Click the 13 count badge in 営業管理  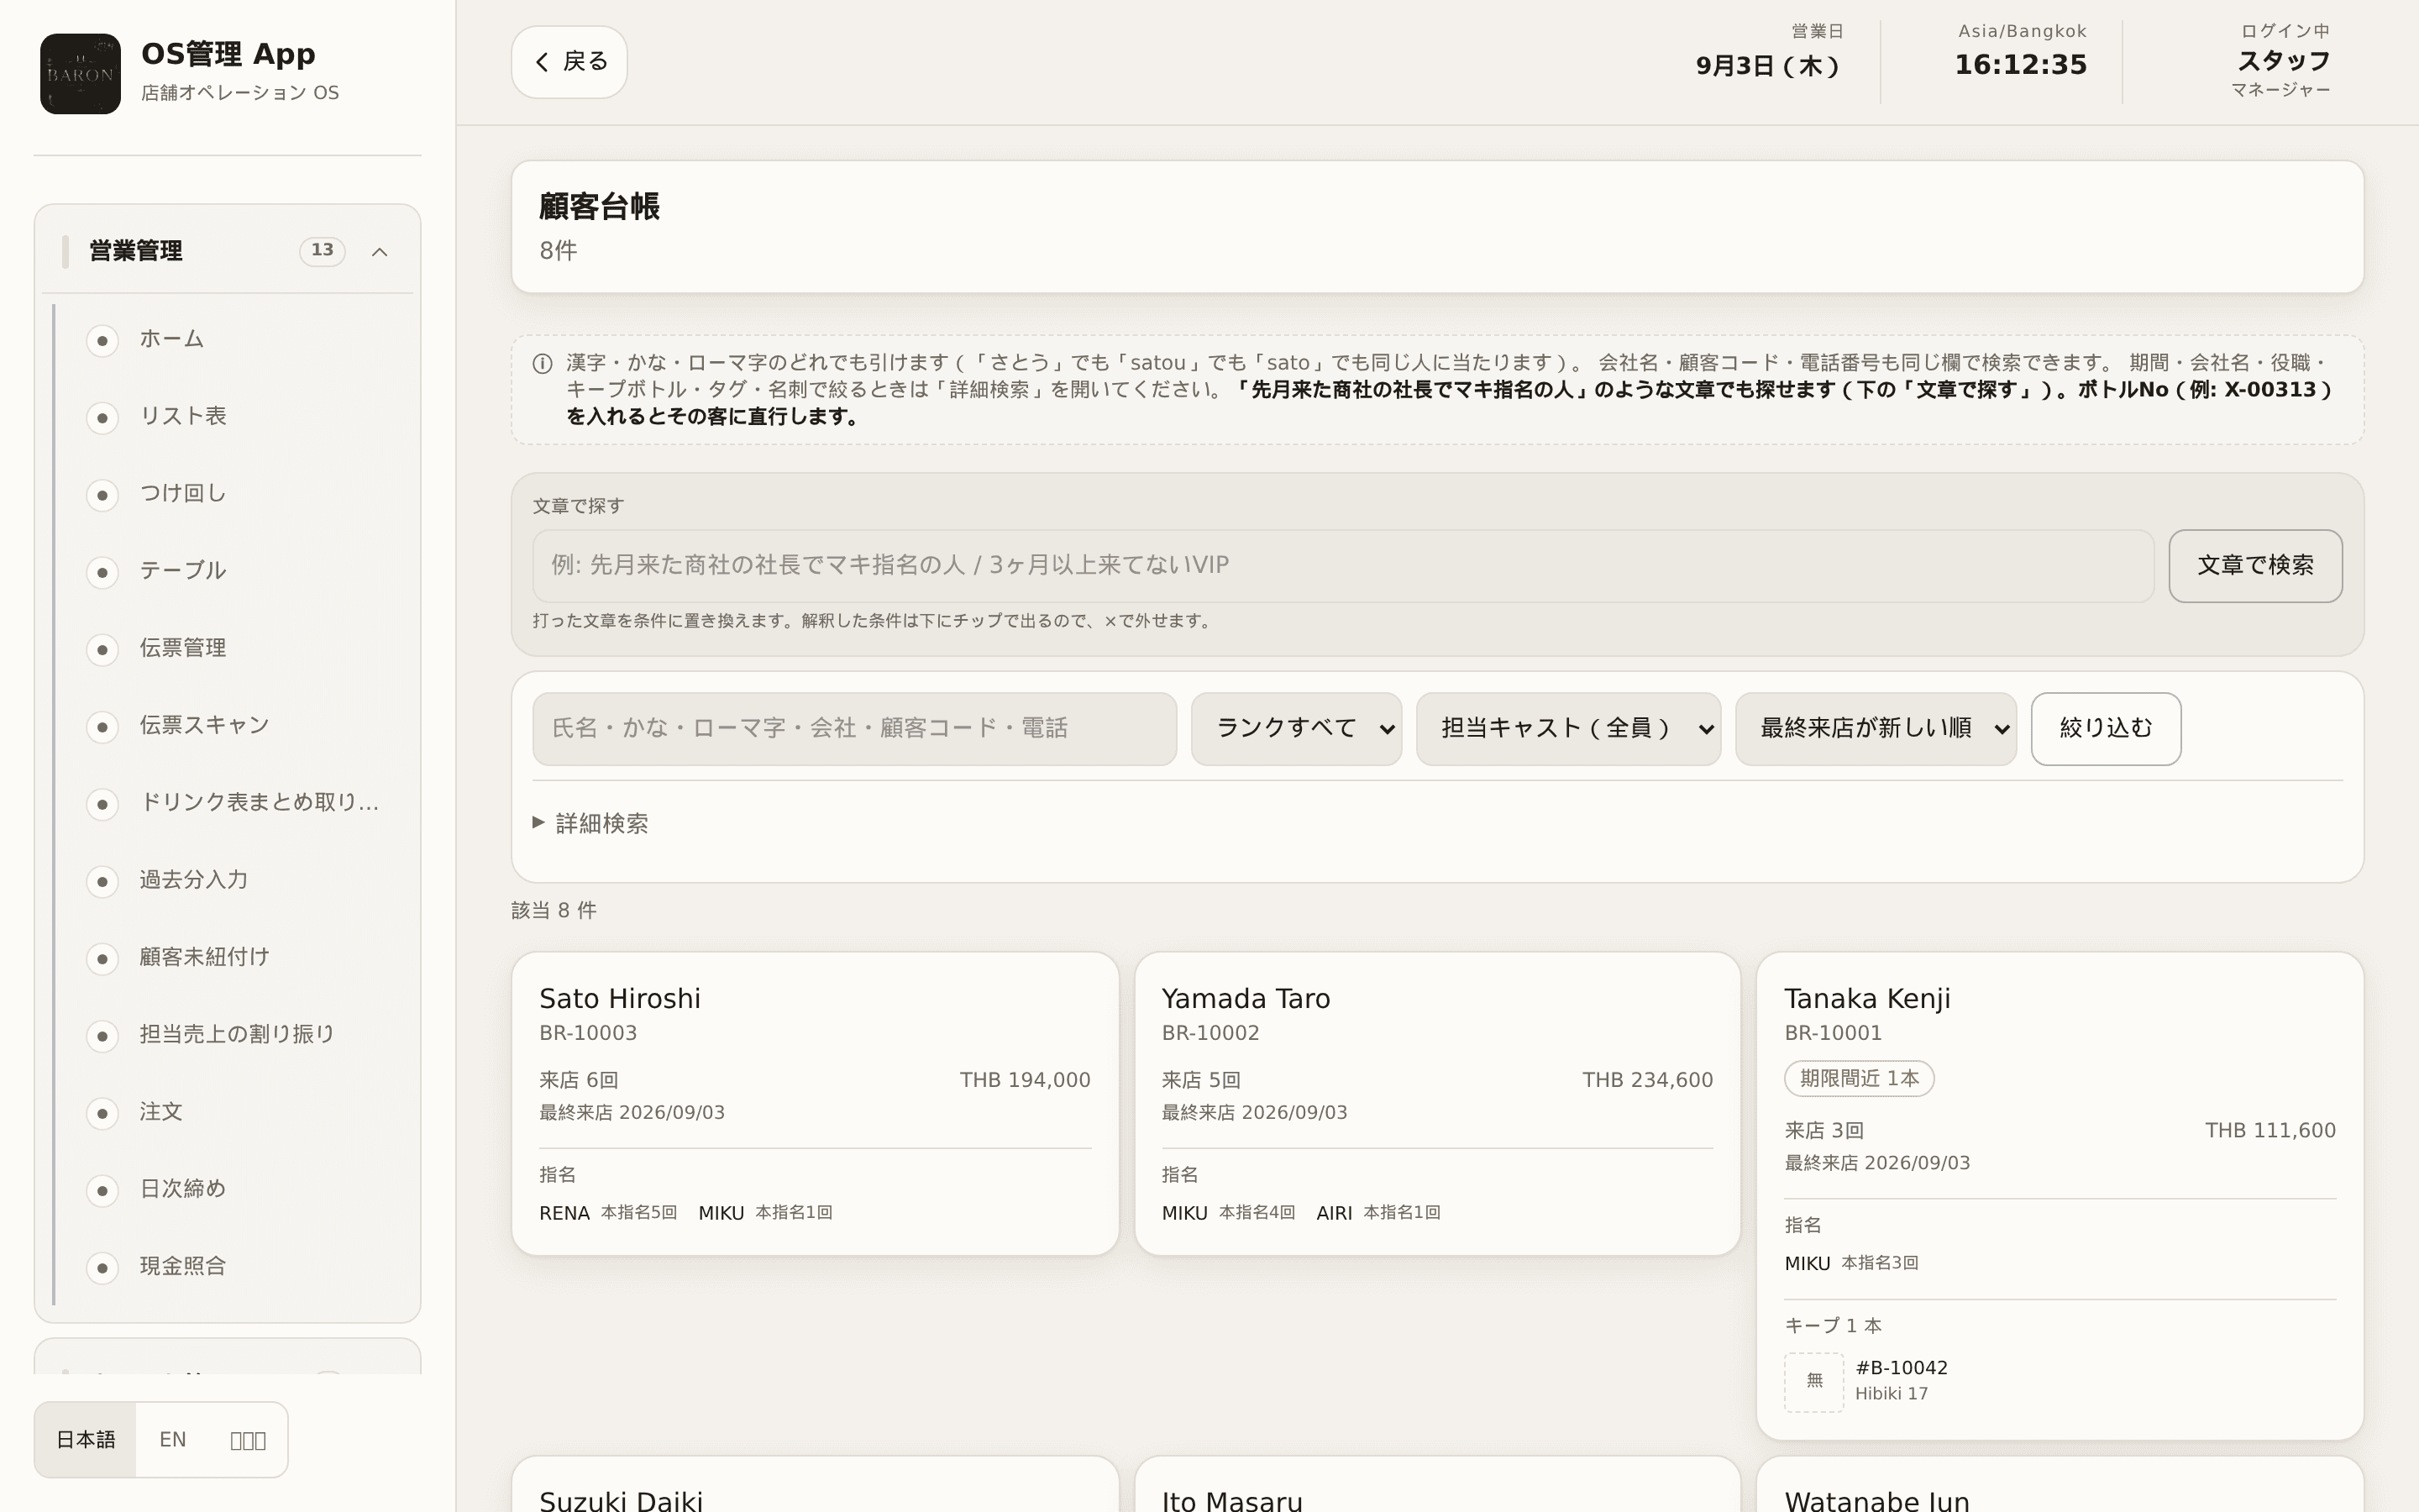point(322,251)
